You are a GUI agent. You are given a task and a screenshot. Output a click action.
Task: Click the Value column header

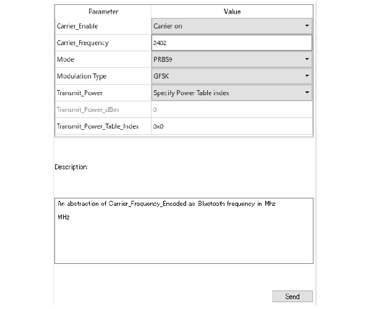click(232, 12)
